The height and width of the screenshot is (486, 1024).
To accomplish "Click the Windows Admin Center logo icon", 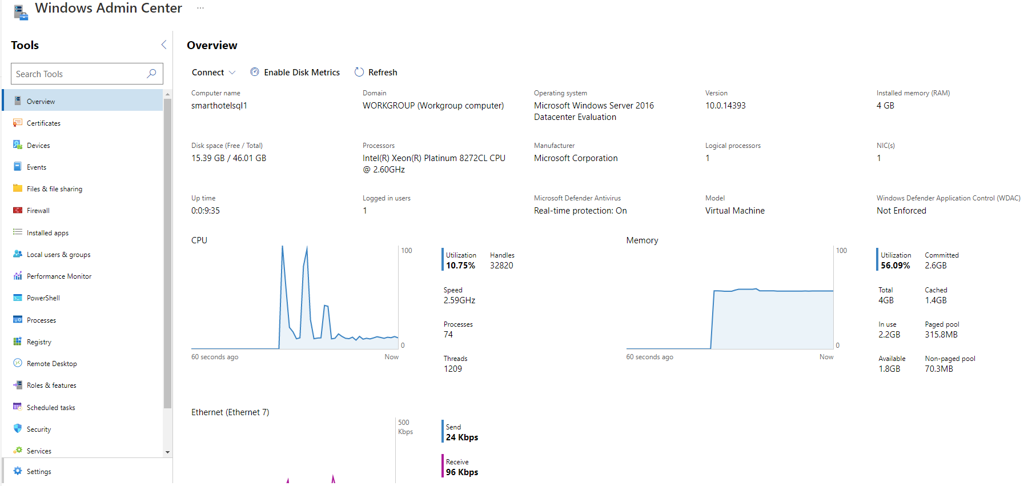I will 21,12.
